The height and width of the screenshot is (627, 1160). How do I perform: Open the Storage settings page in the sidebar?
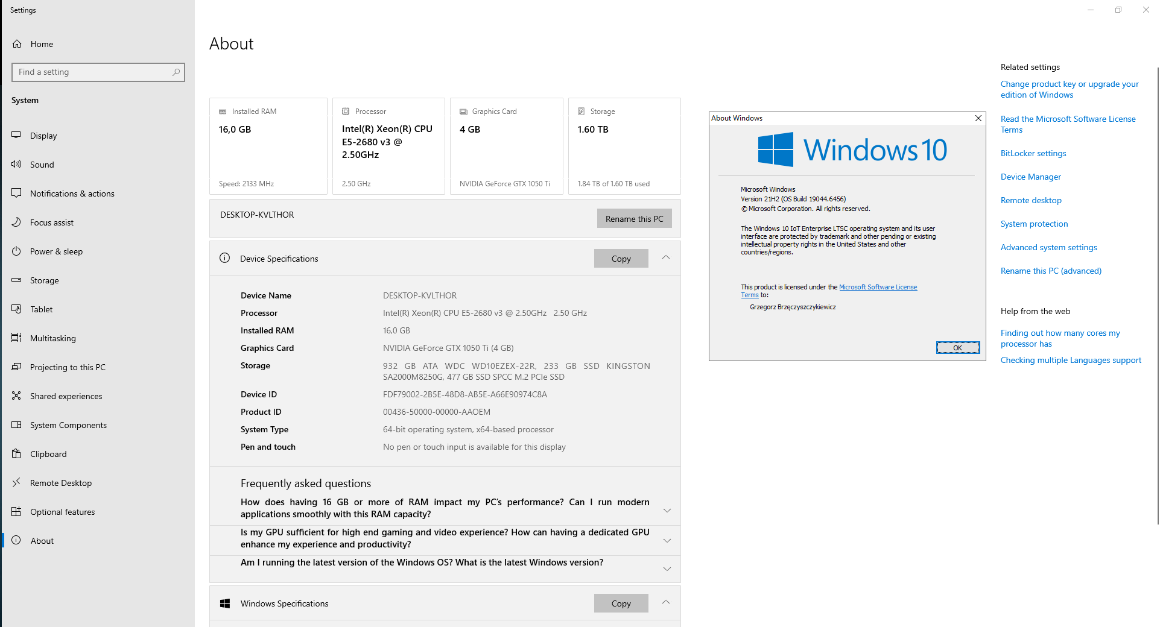(x=44, y=280)
